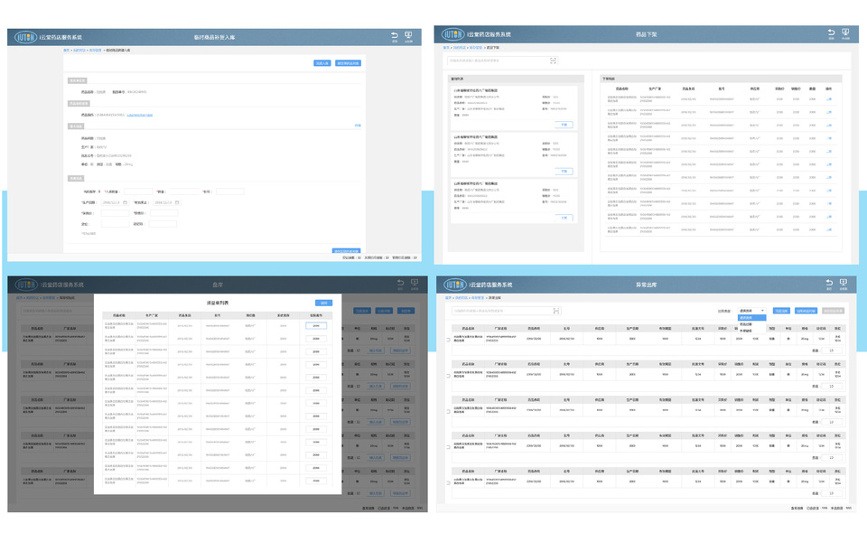
Task: Focus 助记码 input in restock form
Action: pyautogui.click(x=163, y=224)
